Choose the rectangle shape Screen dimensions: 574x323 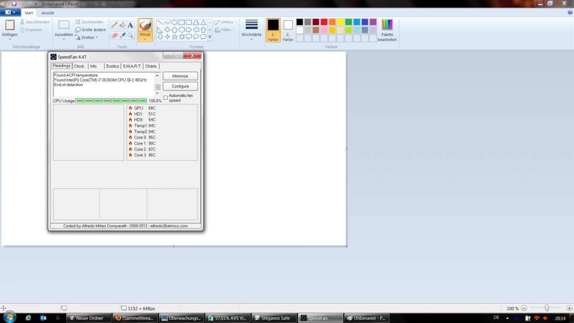pyautogui.click(x=182, y=22)
